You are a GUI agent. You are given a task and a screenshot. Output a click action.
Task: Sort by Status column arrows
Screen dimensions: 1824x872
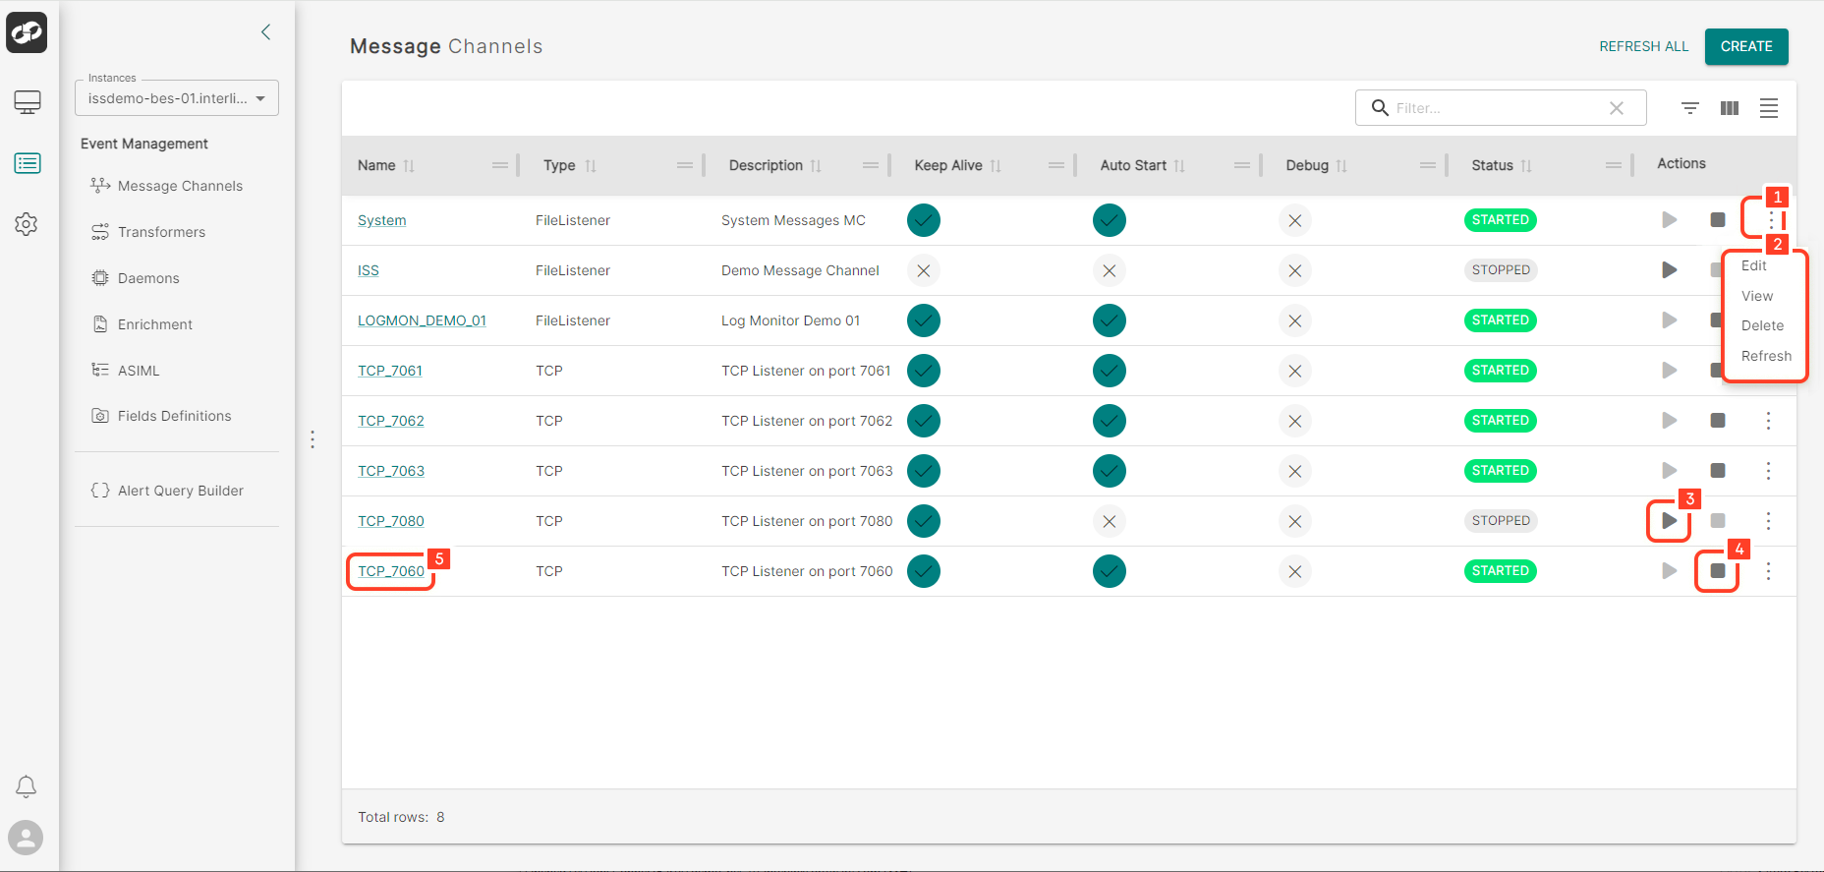(1526, 166)
